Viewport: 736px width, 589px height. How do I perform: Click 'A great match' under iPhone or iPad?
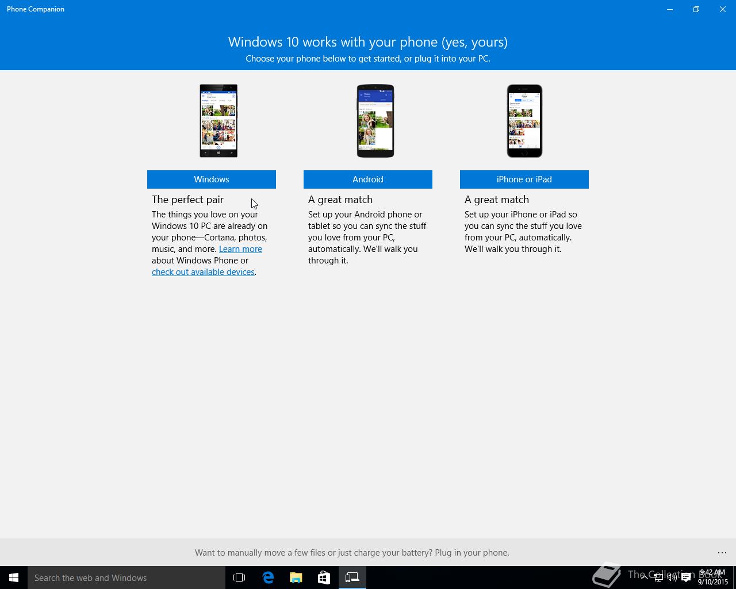497,200
